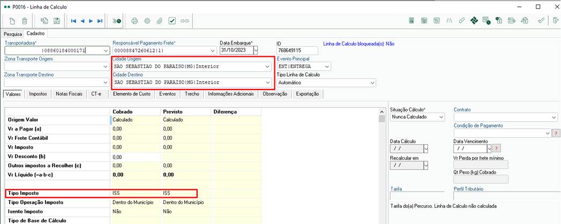Go to the previous record

coord(83,21)
